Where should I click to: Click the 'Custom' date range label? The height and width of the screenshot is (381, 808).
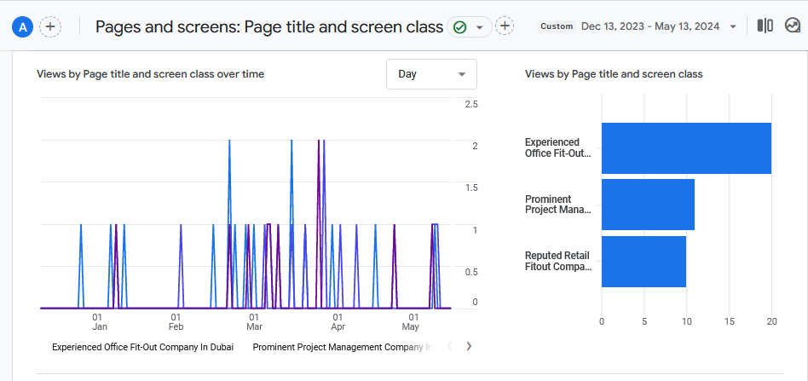pyautogui.click(x=557, y=26)
